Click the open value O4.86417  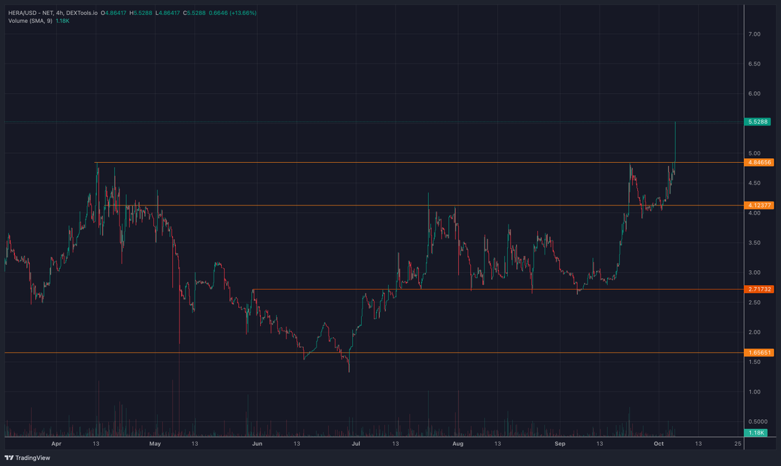click(x=113, y=12)
